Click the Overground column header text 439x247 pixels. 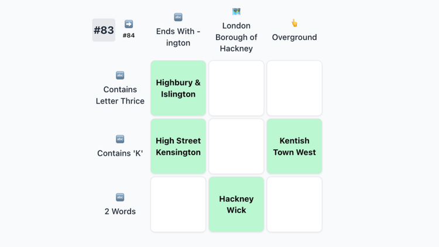pyautogui.click(x=294, y=37)
